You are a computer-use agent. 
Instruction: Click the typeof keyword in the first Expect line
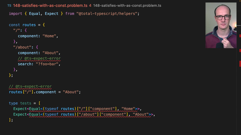[51, 109]
